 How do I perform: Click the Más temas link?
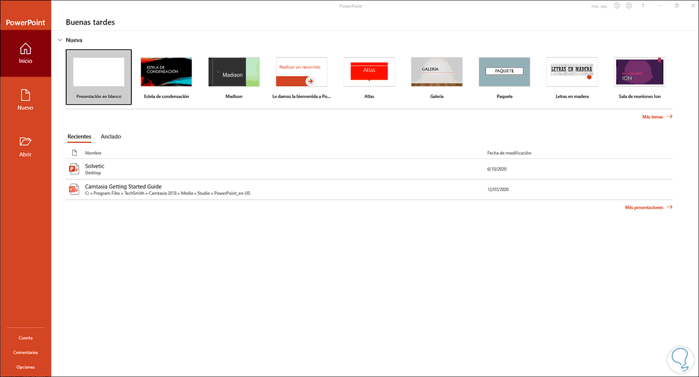(x=653, y=116)
